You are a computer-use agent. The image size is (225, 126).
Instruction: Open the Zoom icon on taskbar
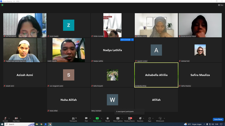point(45,124)
